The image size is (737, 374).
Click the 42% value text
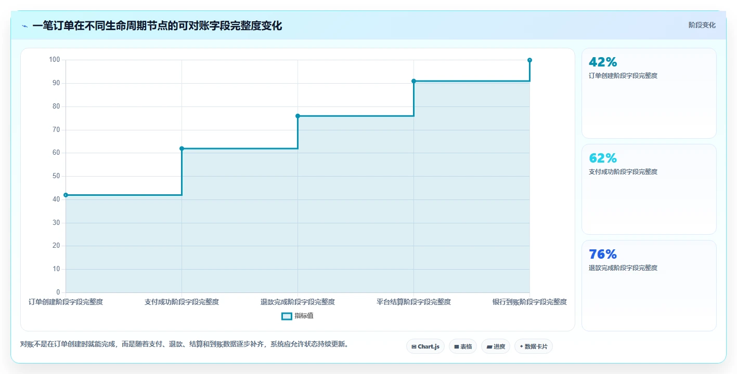tap(603, 62)
